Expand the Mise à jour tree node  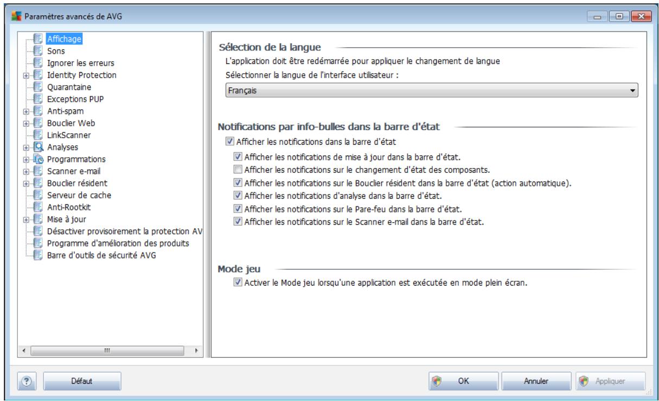(x=26, y=219)
